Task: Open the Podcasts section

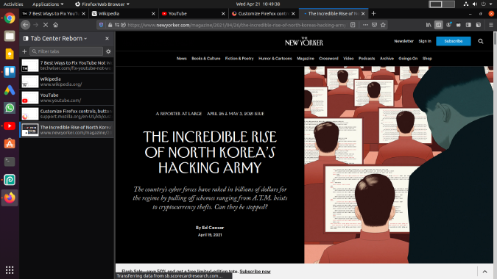Action: pos(367,59)
